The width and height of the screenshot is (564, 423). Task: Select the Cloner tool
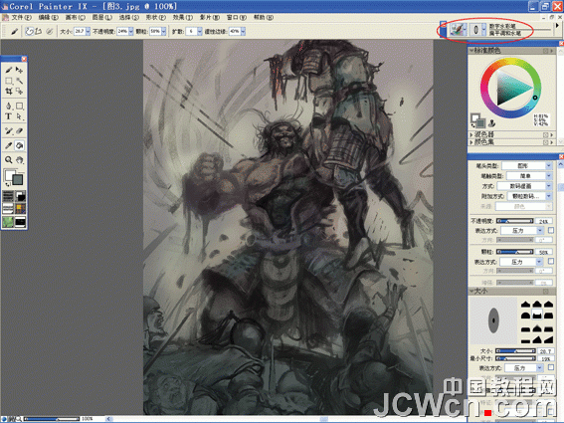[x=9, y=131]
